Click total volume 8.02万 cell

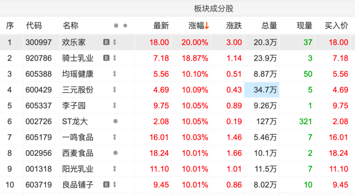coord(265,185)
